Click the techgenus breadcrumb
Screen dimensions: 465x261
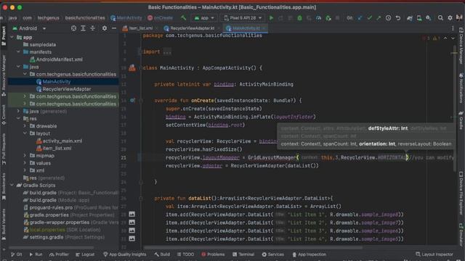pos(49,18)
